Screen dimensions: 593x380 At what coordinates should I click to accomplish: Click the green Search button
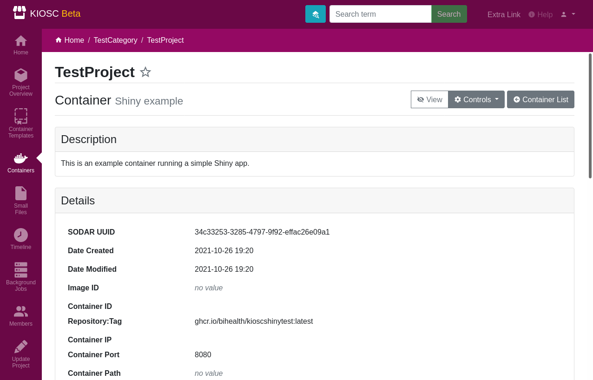[x=449, y=14]
